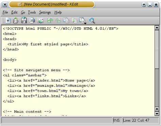Click the bottom-most scrollbar down arrow
The height and width of the screenshot is (126, 161).
click(157, 113)
